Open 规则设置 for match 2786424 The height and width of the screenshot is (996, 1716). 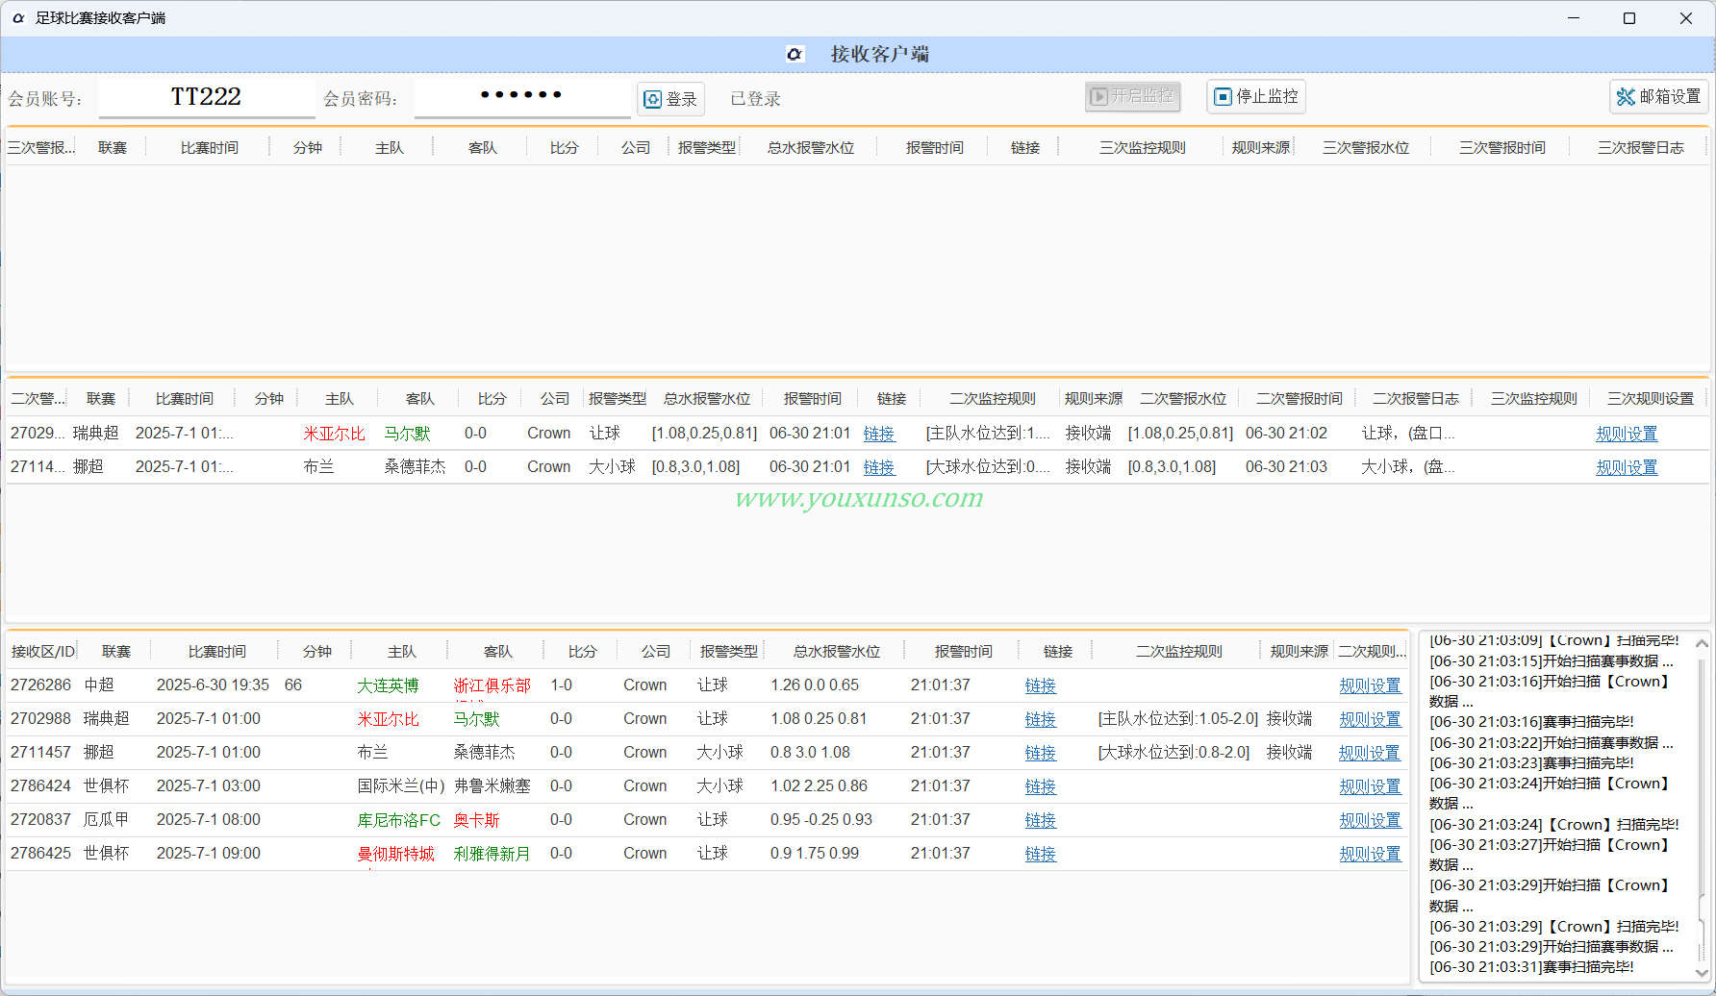pos(1370,786)
